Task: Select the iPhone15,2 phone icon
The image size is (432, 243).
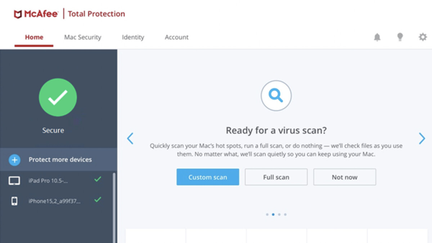Action: pos(14,201)
